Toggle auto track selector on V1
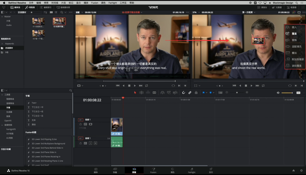The image size is (306, 175). (86, 124)
